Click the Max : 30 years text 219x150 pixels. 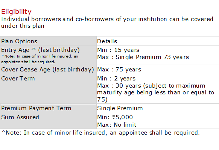[119, 86]
